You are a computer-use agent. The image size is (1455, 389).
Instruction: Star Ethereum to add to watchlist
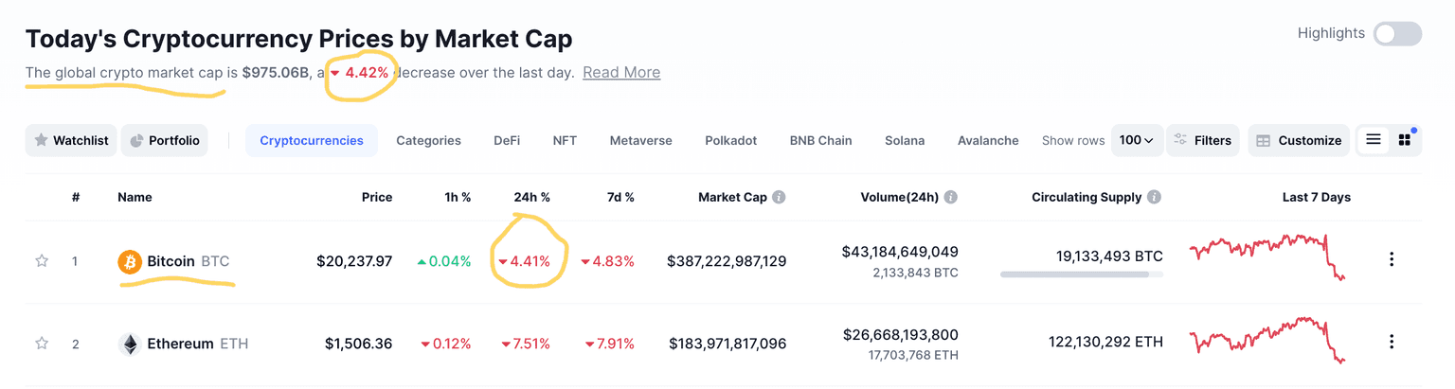[x=42, y=344]
